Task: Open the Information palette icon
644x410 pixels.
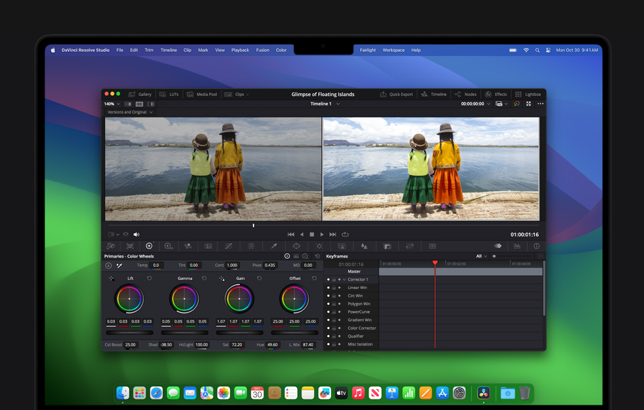Action: 536,246
